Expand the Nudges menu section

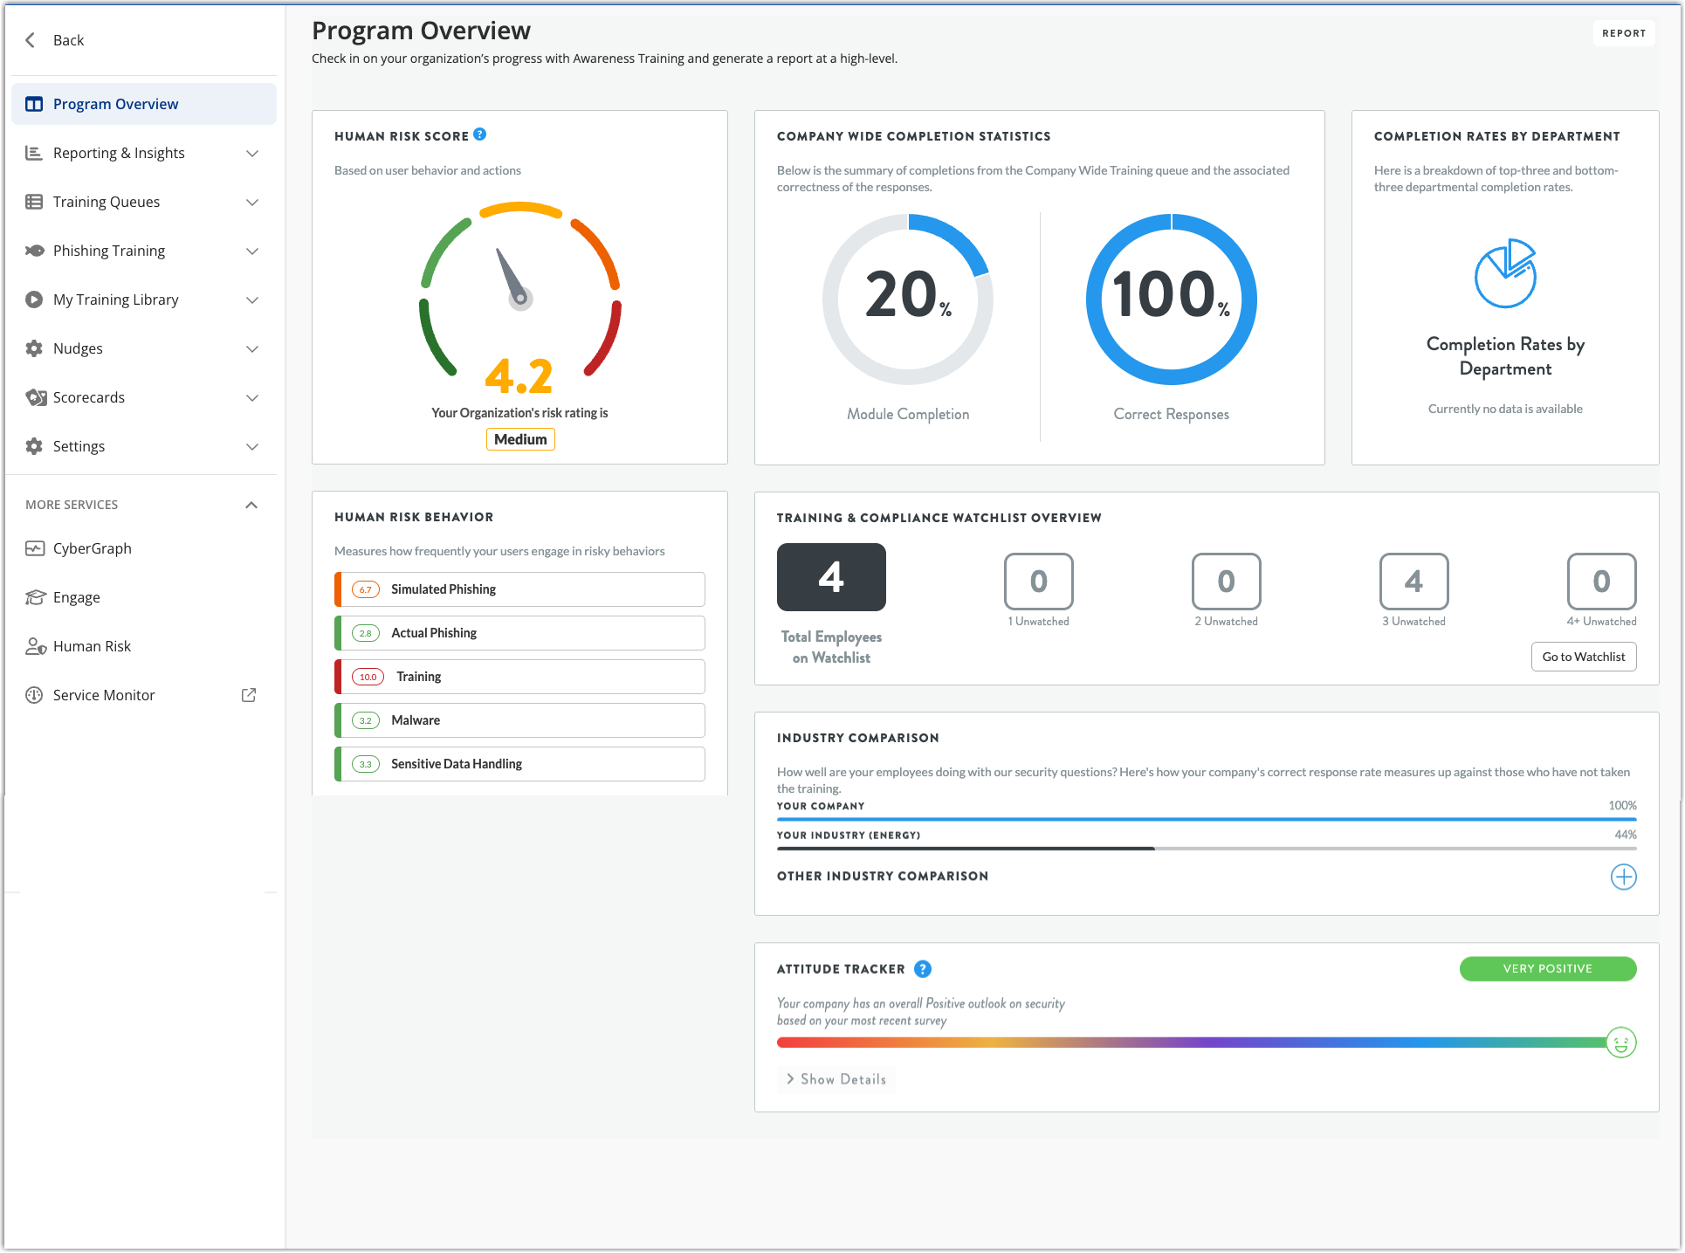pyautogui.click(x=252, y=348)
